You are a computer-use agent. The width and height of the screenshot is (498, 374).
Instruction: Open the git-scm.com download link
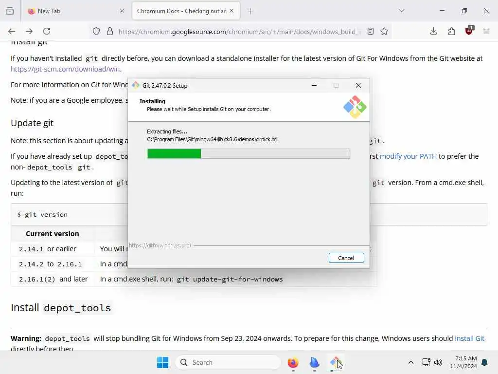65,69
